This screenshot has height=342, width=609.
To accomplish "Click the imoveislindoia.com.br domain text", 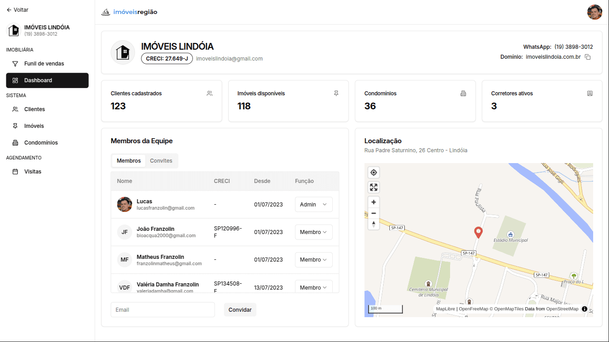I will point(553,57).
